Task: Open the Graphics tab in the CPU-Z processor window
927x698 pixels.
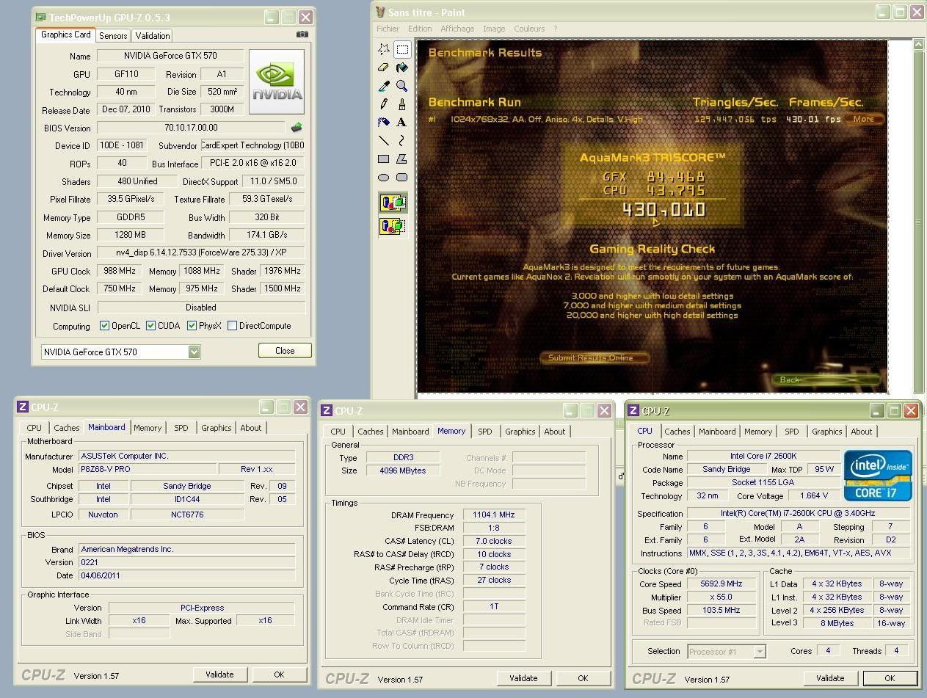Action: click(826, 432)
